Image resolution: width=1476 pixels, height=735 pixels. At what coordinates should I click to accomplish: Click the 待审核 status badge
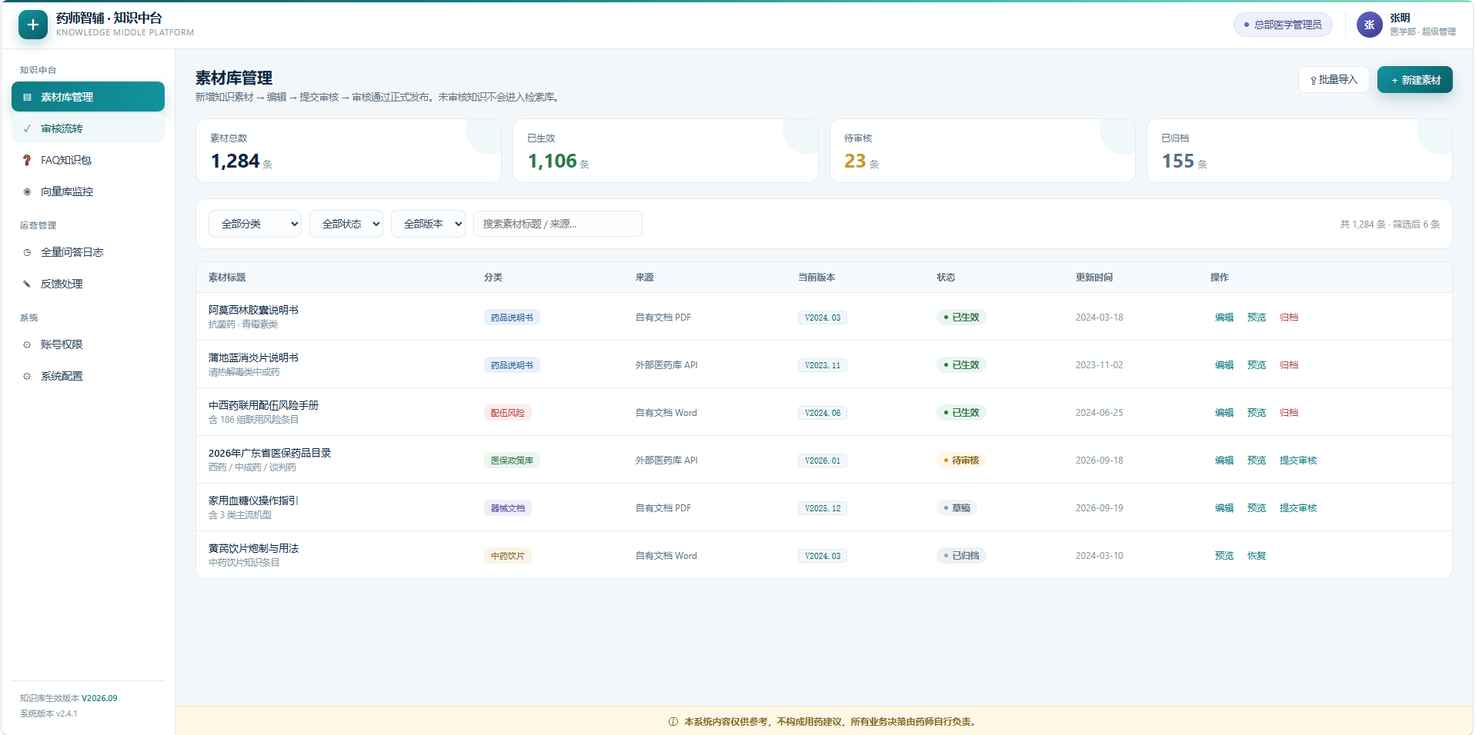tap(961, 461)
